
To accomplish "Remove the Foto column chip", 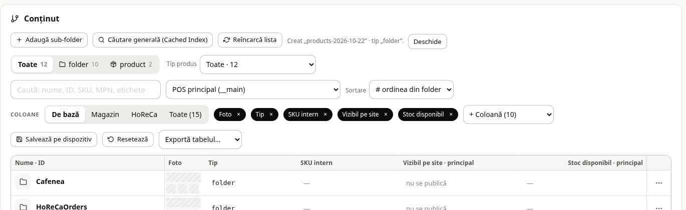I will click(x=238, y=114).
